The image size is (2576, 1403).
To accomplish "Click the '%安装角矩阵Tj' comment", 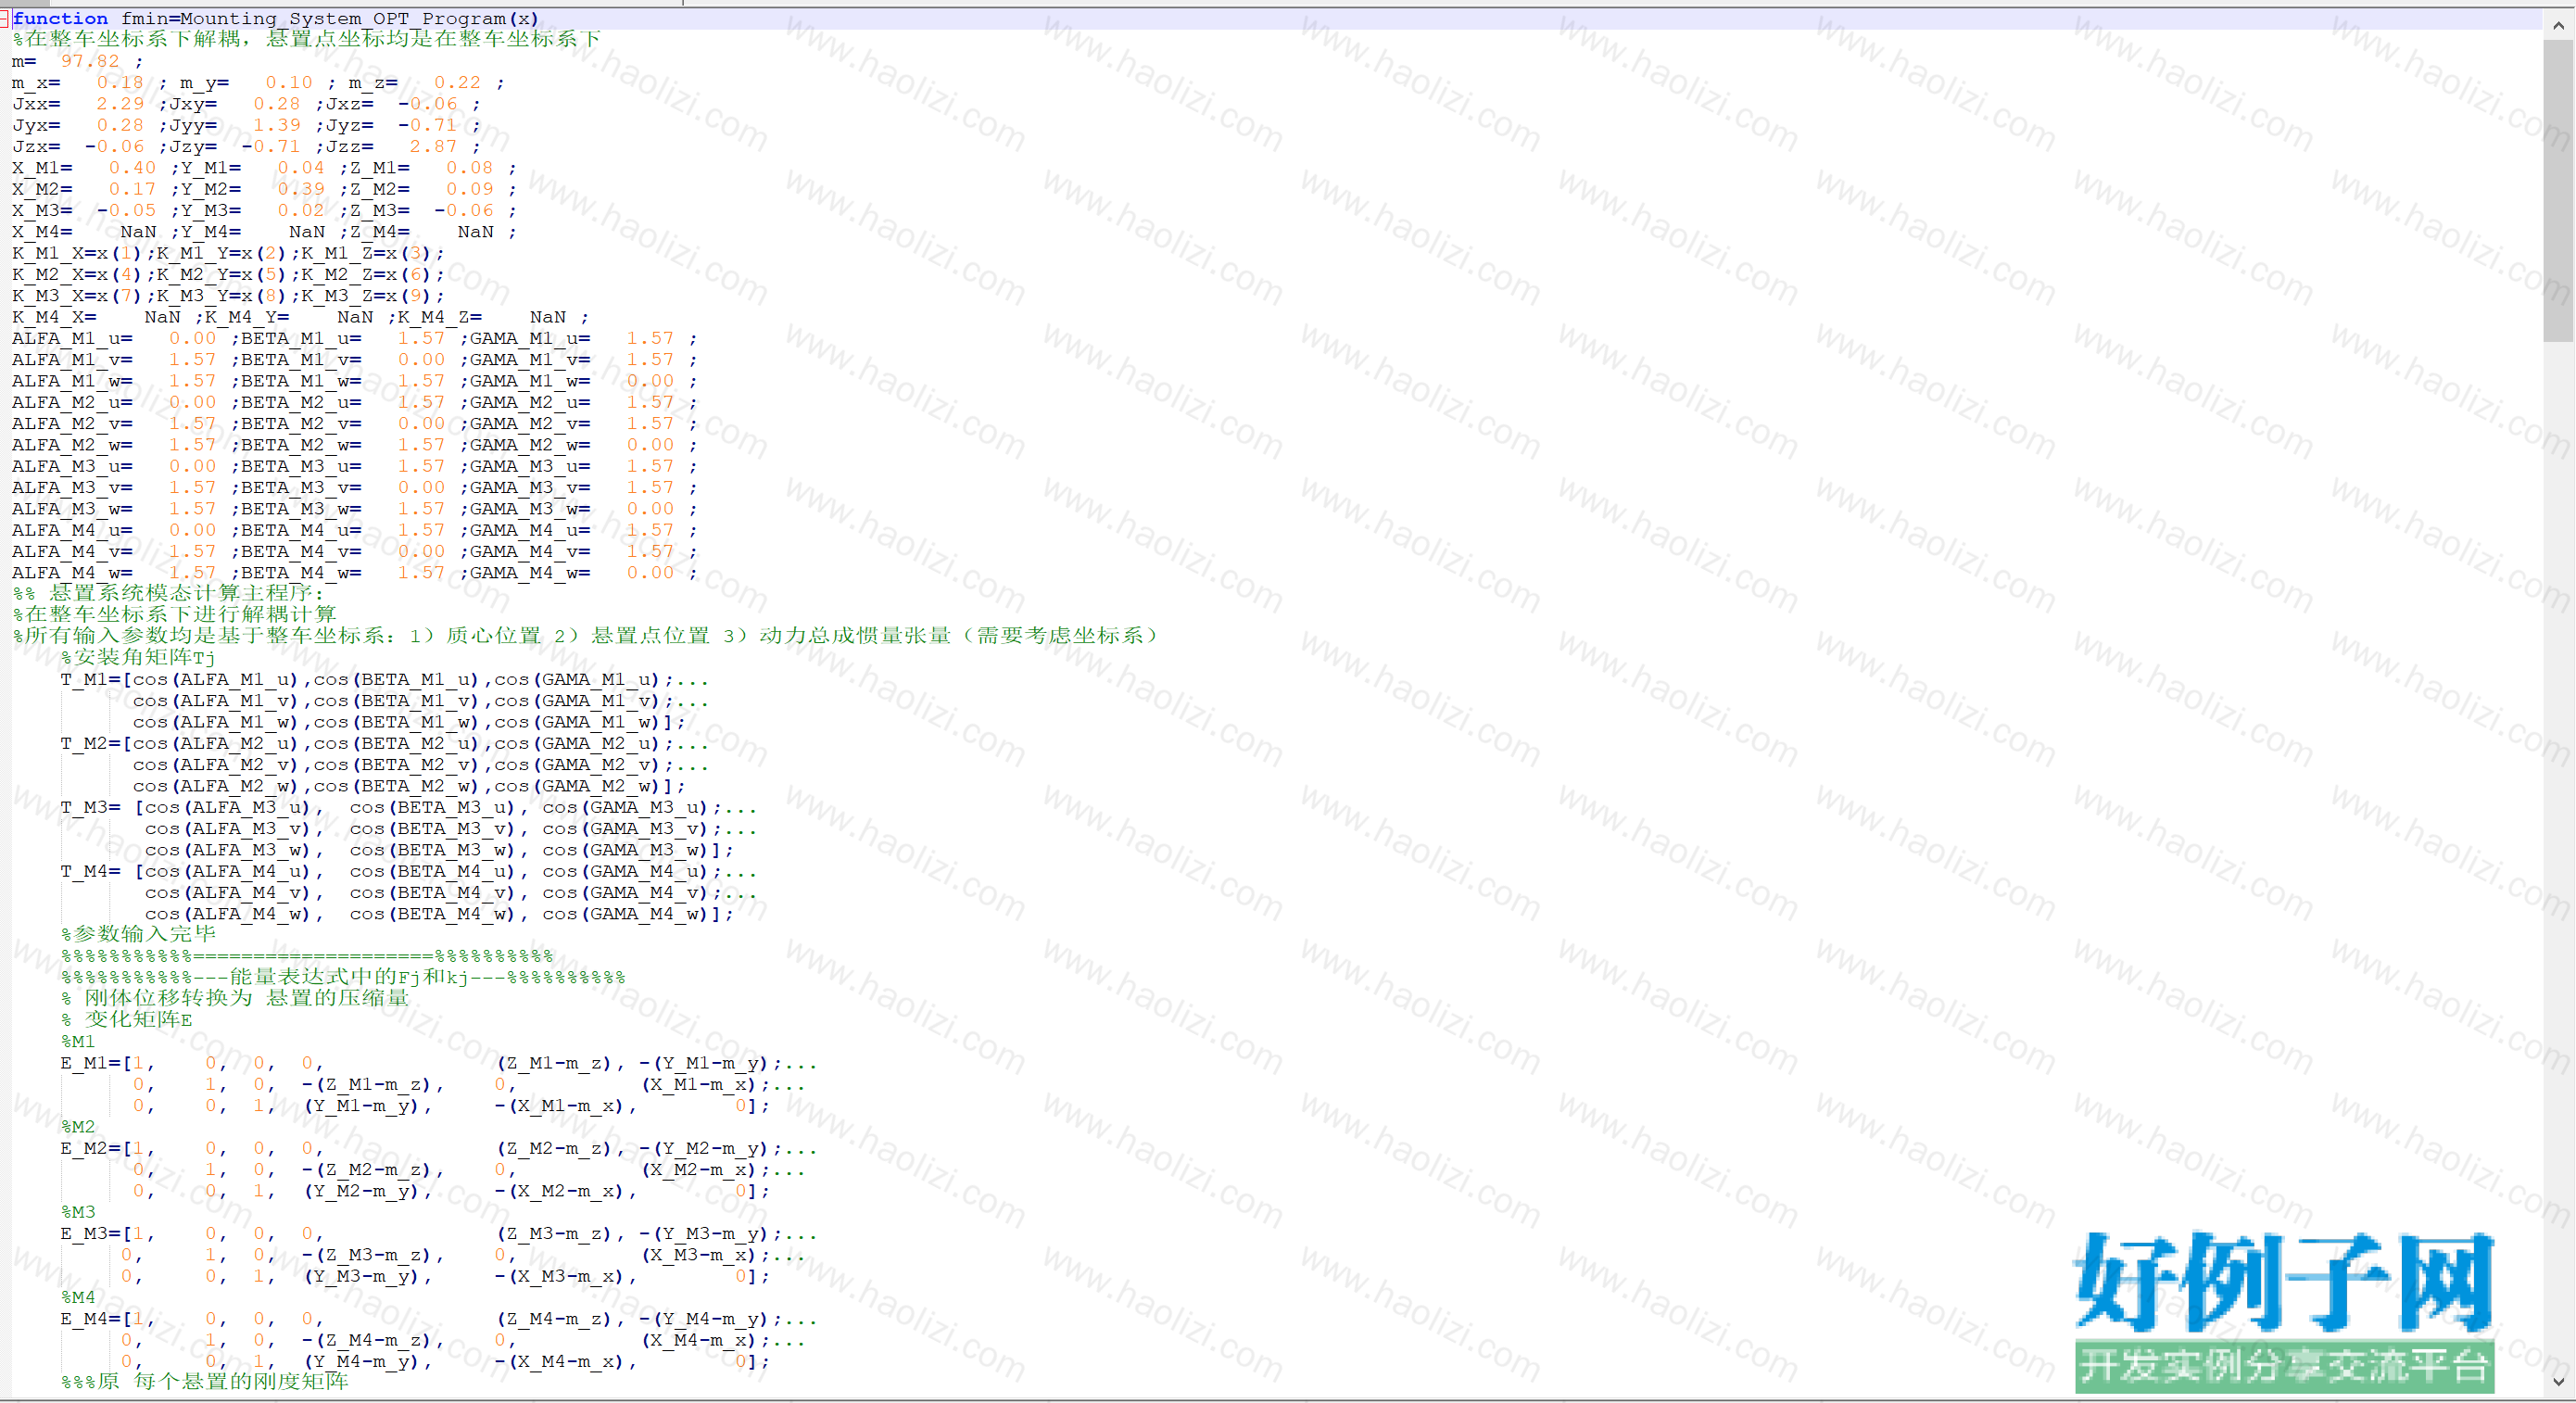I will 138,657.
